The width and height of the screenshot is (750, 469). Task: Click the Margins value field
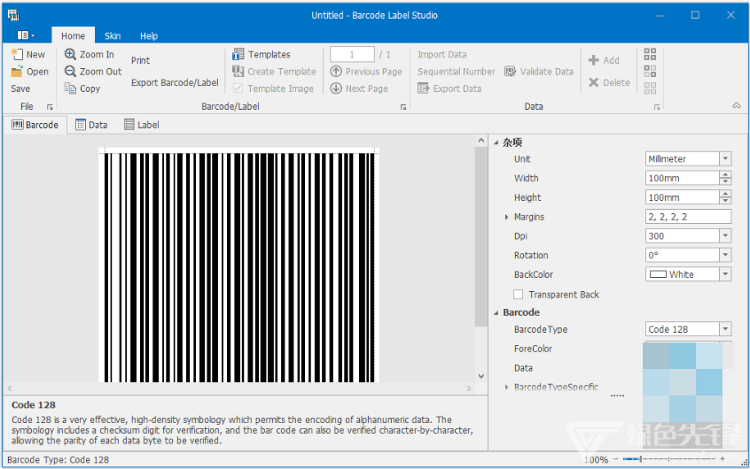688,216
